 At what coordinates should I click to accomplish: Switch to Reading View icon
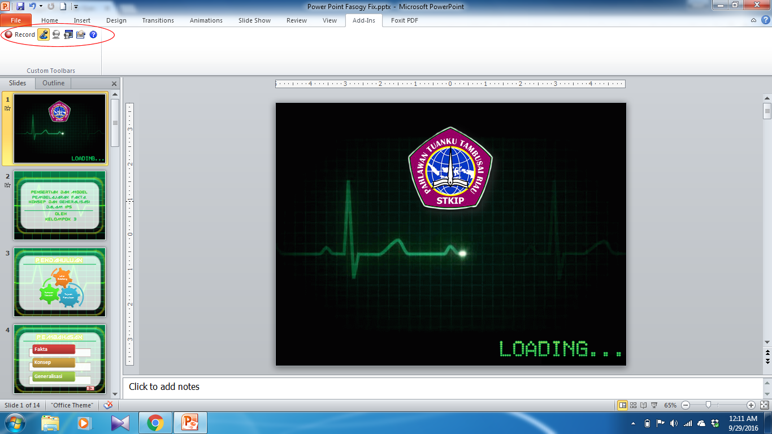click(644, 405)
